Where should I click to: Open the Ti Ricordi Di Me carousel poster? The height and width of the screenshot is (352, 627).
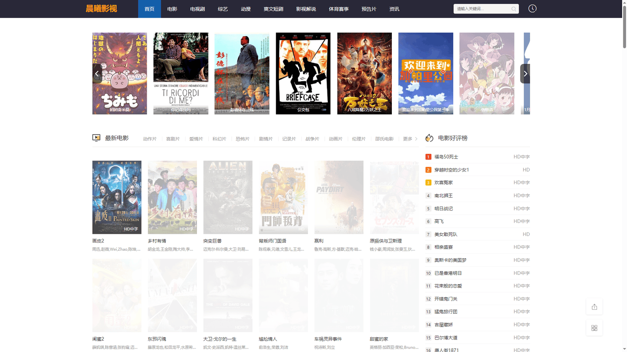click(x=181, y=73)
